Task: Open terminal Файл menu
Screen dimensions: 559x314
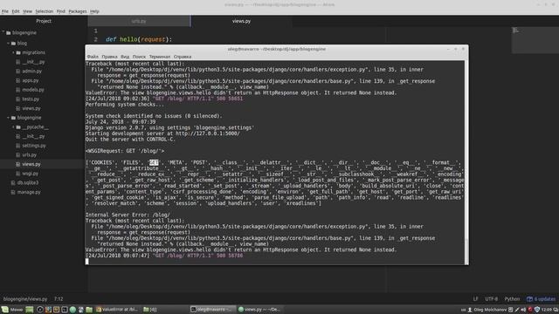Action: (93, 57)
